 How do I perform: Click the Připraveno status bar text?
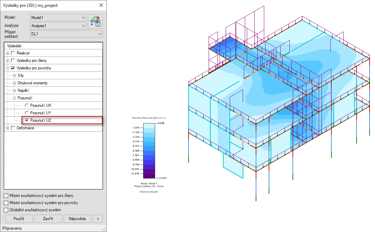[12, 228]
